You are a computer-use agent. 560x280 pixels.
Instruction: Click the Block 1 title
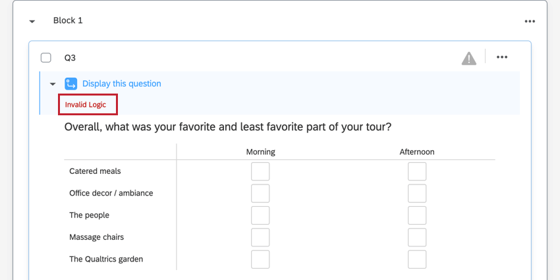[x=68, y=20]
